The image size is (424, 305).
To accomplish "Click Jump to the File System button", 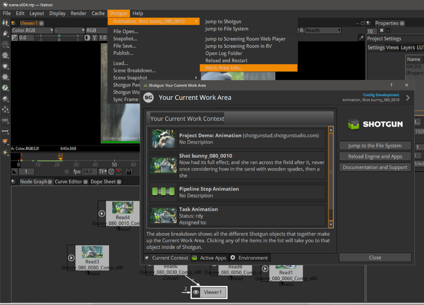I will tap(375, 146).
